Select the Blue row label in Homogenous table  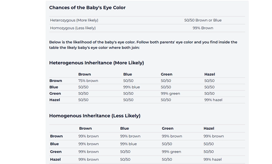54,144
